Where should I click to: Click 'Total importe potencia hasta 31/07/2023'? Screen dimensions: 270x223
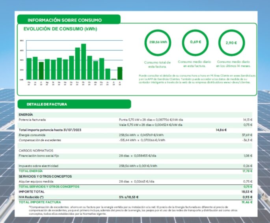point(50,130)
